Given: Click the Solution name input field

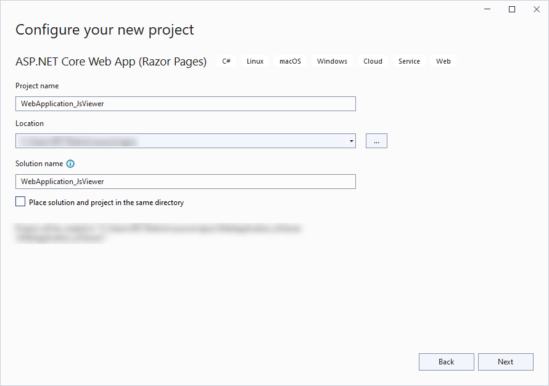Looking at the screenshot, I should (x=186, y=182).
